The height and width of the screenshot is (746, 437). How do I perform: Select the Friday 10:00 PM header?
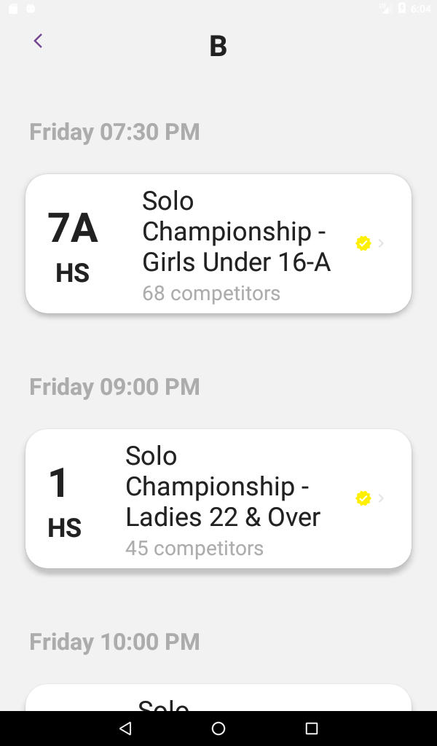114,642
